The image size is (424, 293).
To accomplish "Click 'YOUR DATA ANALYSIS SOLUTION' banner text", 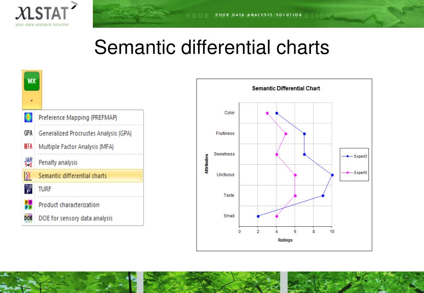I will 259,15.
